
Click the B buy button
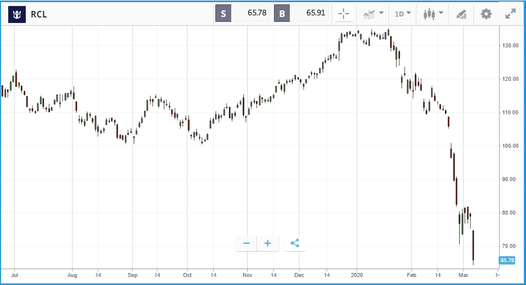(x=282, y=14)
